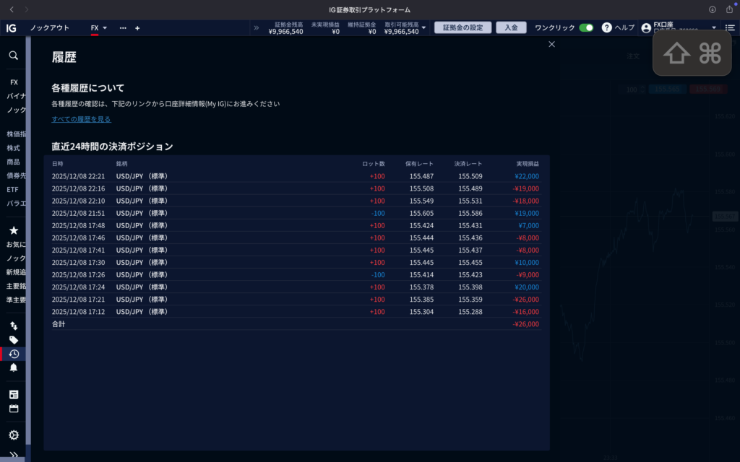The image size is (740, 462).
Task: Open the search magnifier in the sidebar
Action: [x=13, y=55]
